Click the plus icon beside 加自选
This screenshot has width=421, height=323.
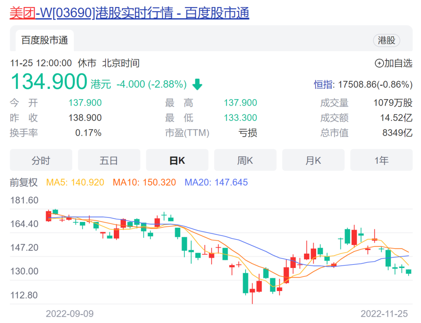click(x=379, y=64)
